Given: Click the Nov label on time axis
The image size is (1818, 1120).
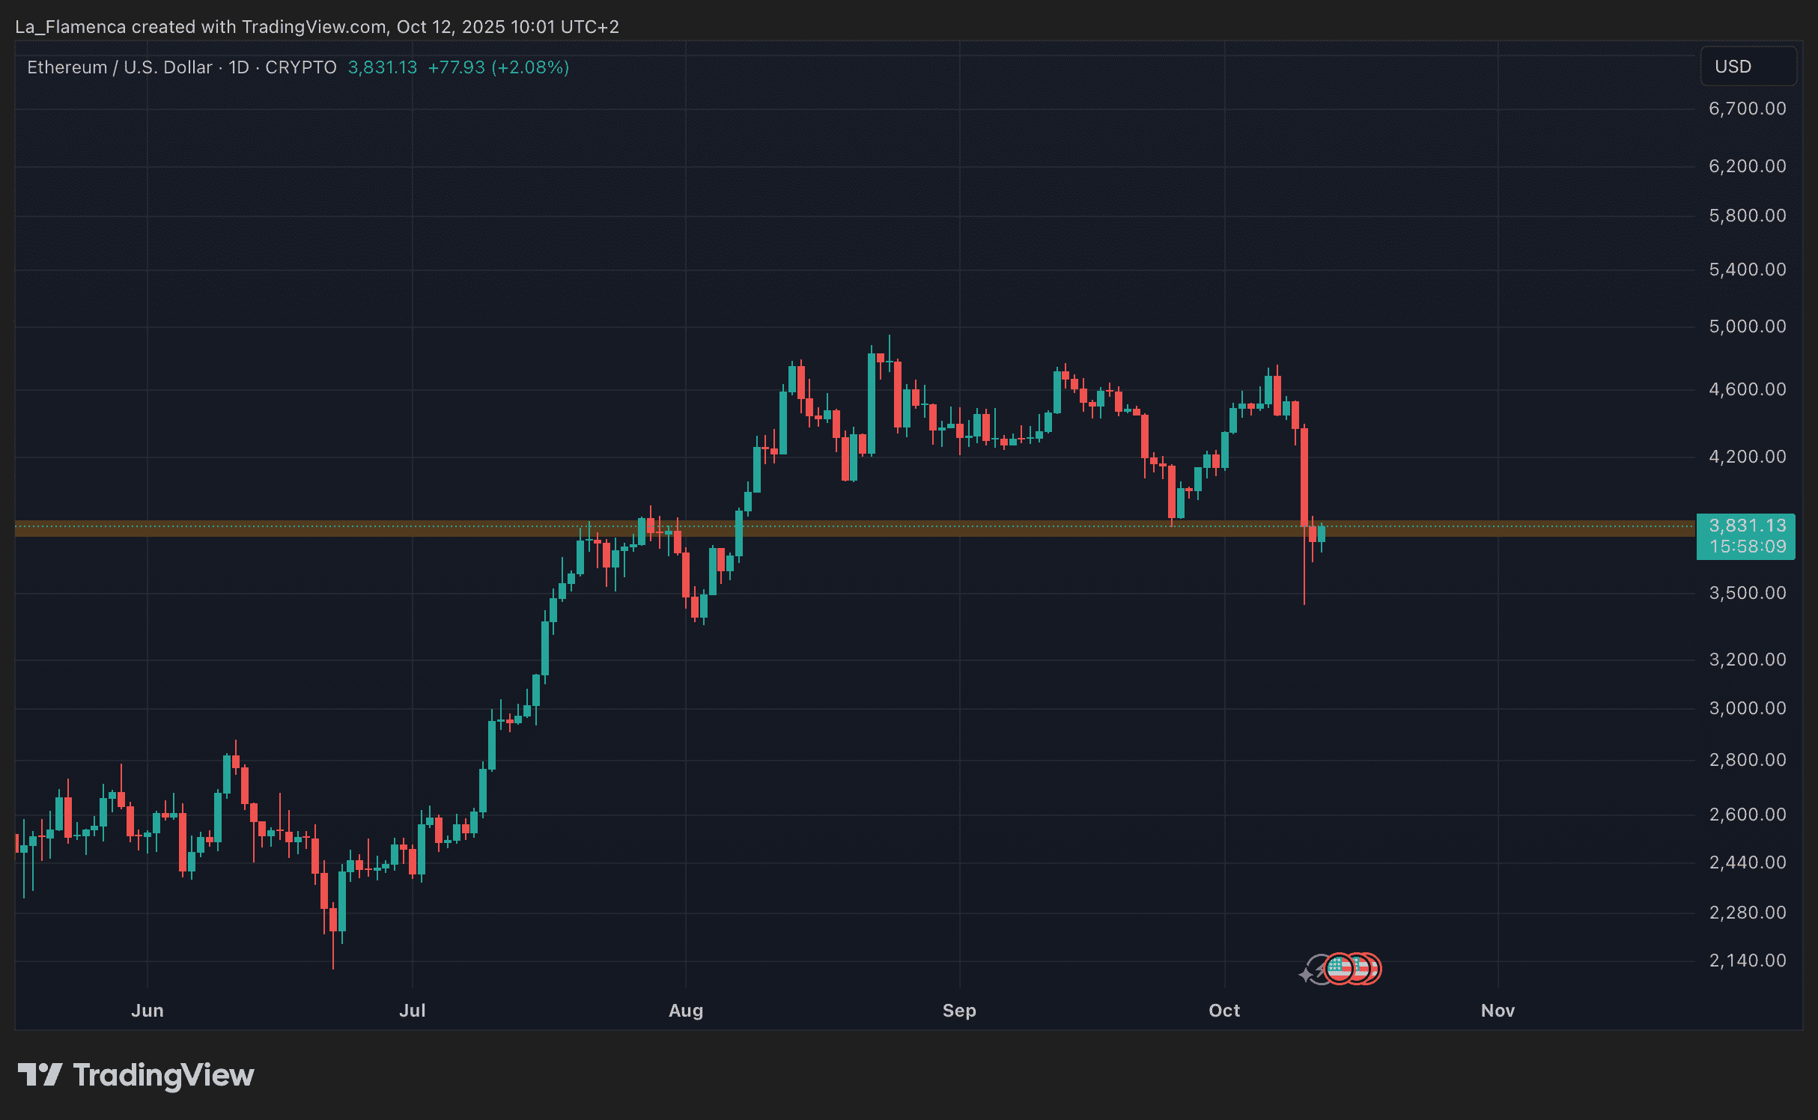Looking at the screenshot, I should click(x=1498, y=1011).
